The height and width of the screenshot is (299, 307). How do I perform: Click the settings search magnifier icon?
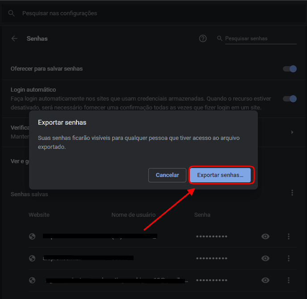11,13
